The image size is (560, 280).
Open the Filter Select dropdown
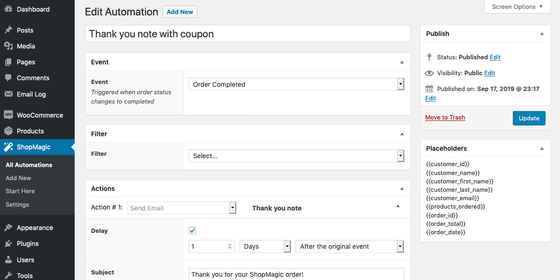(296, 156)
